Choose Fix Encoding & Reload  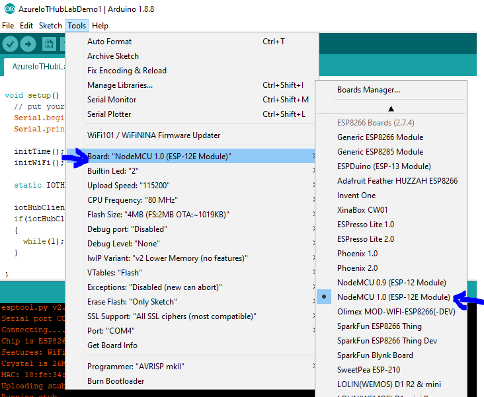click(x=192, y=70)
